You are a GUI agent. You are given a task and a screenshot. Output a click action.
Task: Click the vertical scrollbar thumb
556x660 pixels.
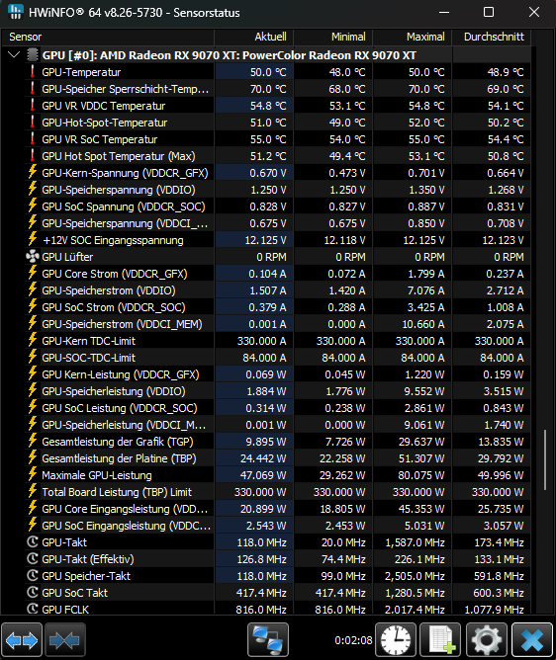click(x=545, y=459)
